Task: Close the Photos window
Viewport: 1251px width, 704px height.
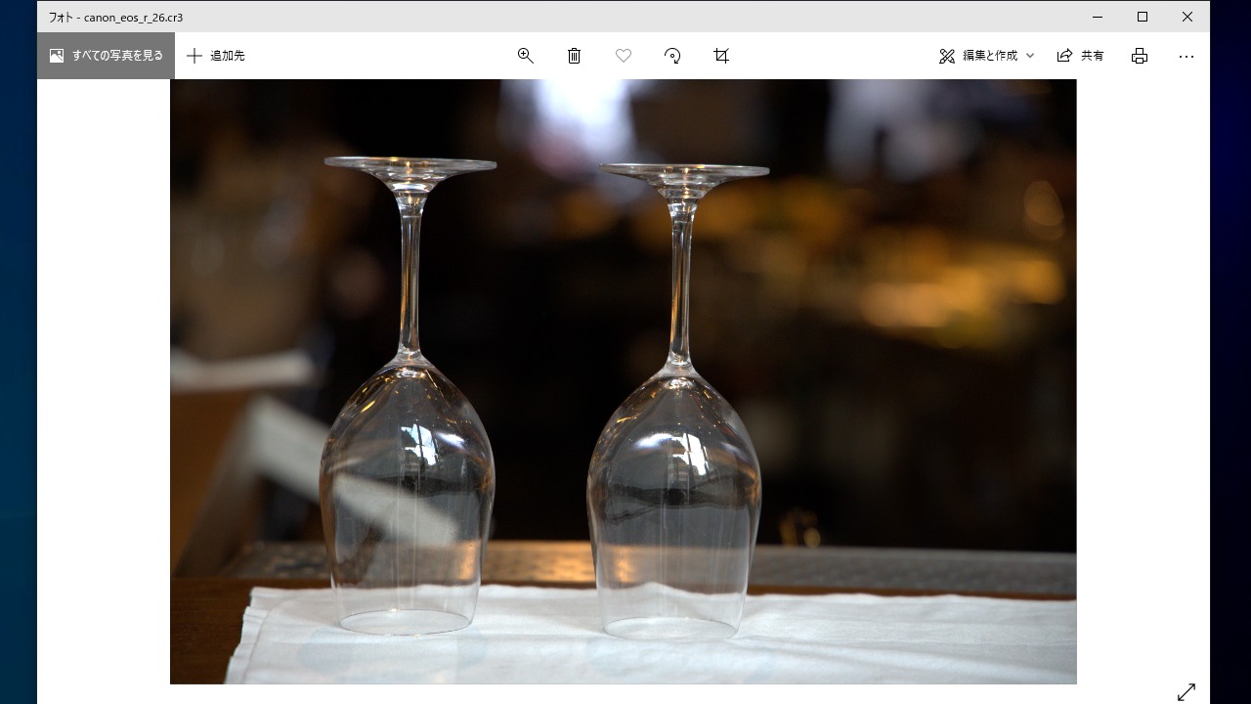Action: [1187, 17]
